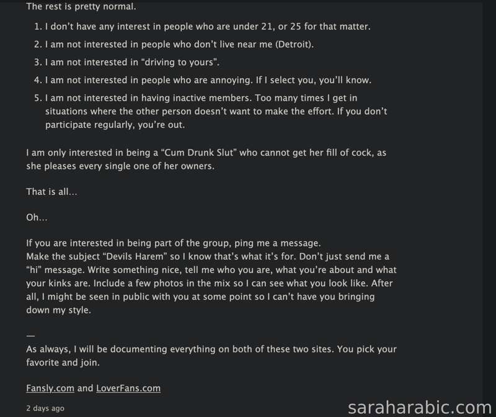Select list item 1 about under 21

coord(203,27)
